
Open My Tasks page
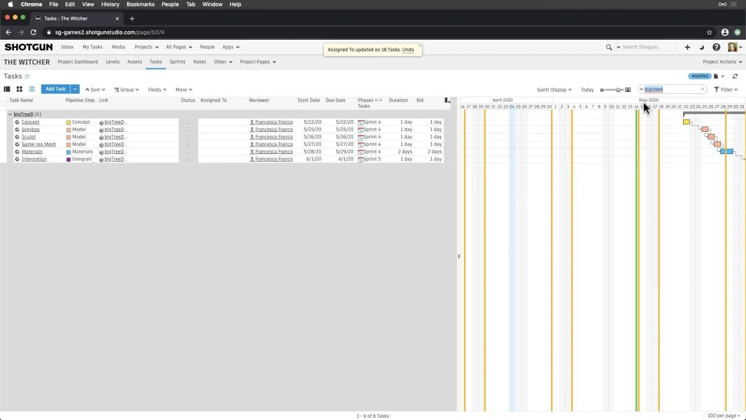[x=92, y=47]
